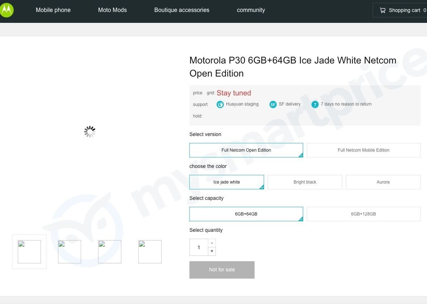Select the Ice jade white color option
Image resolution: width=427 pixels, height=304 pixels.
click(227, 182)
